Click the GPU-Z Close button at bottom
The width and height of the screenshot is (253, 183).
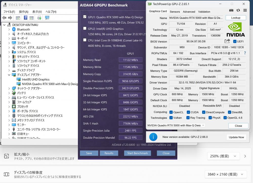[x=238, y=126]
